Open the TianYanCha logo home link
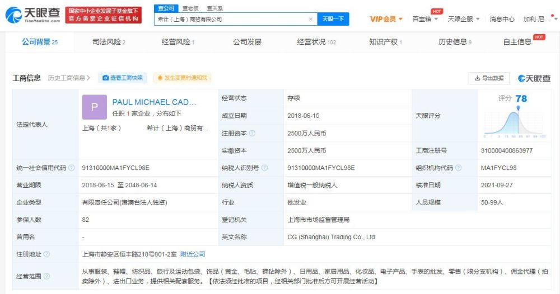This screenshot has height=294, width=560. (x=32, y=15)
